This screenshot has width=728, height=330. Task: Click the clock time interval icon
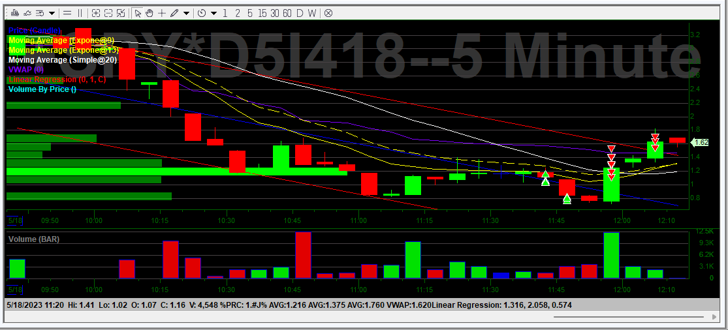pyautogui.click(x=202, y=13)
